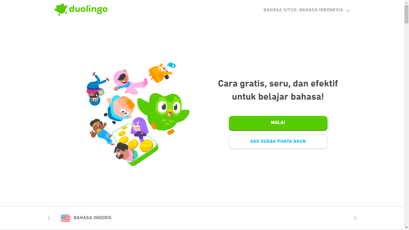Click the purple-haired character in the illustration

139,128
